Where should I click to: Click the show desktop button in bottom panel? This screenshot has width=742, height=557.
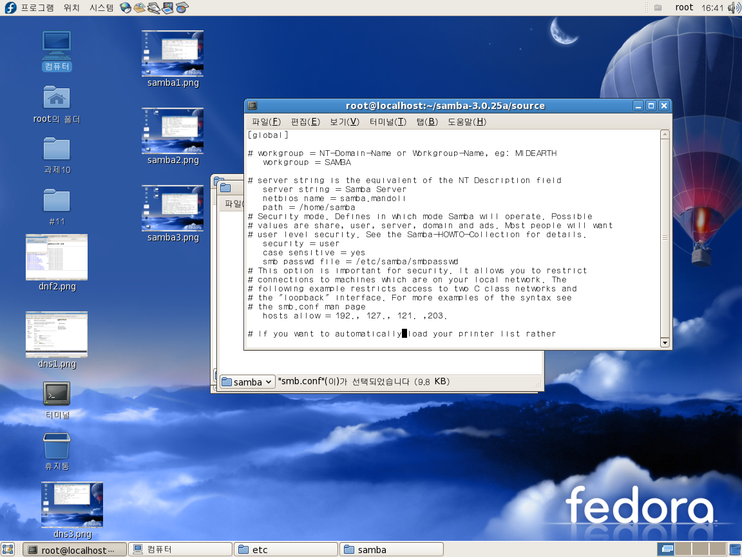(8, 549)
